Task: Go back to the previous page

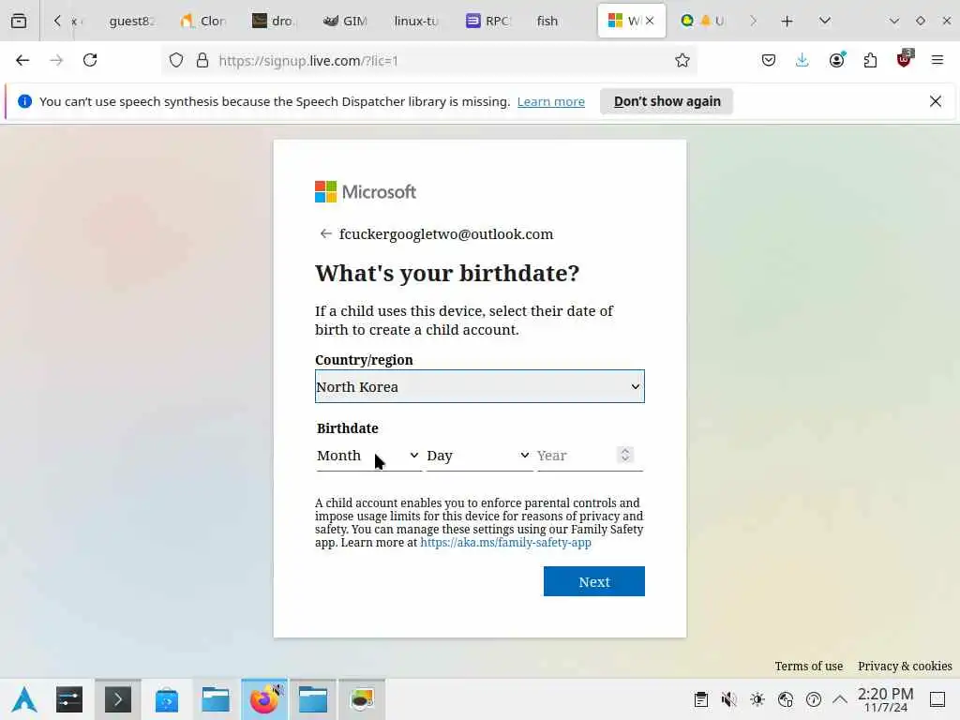Action: [x=22, y=60]
